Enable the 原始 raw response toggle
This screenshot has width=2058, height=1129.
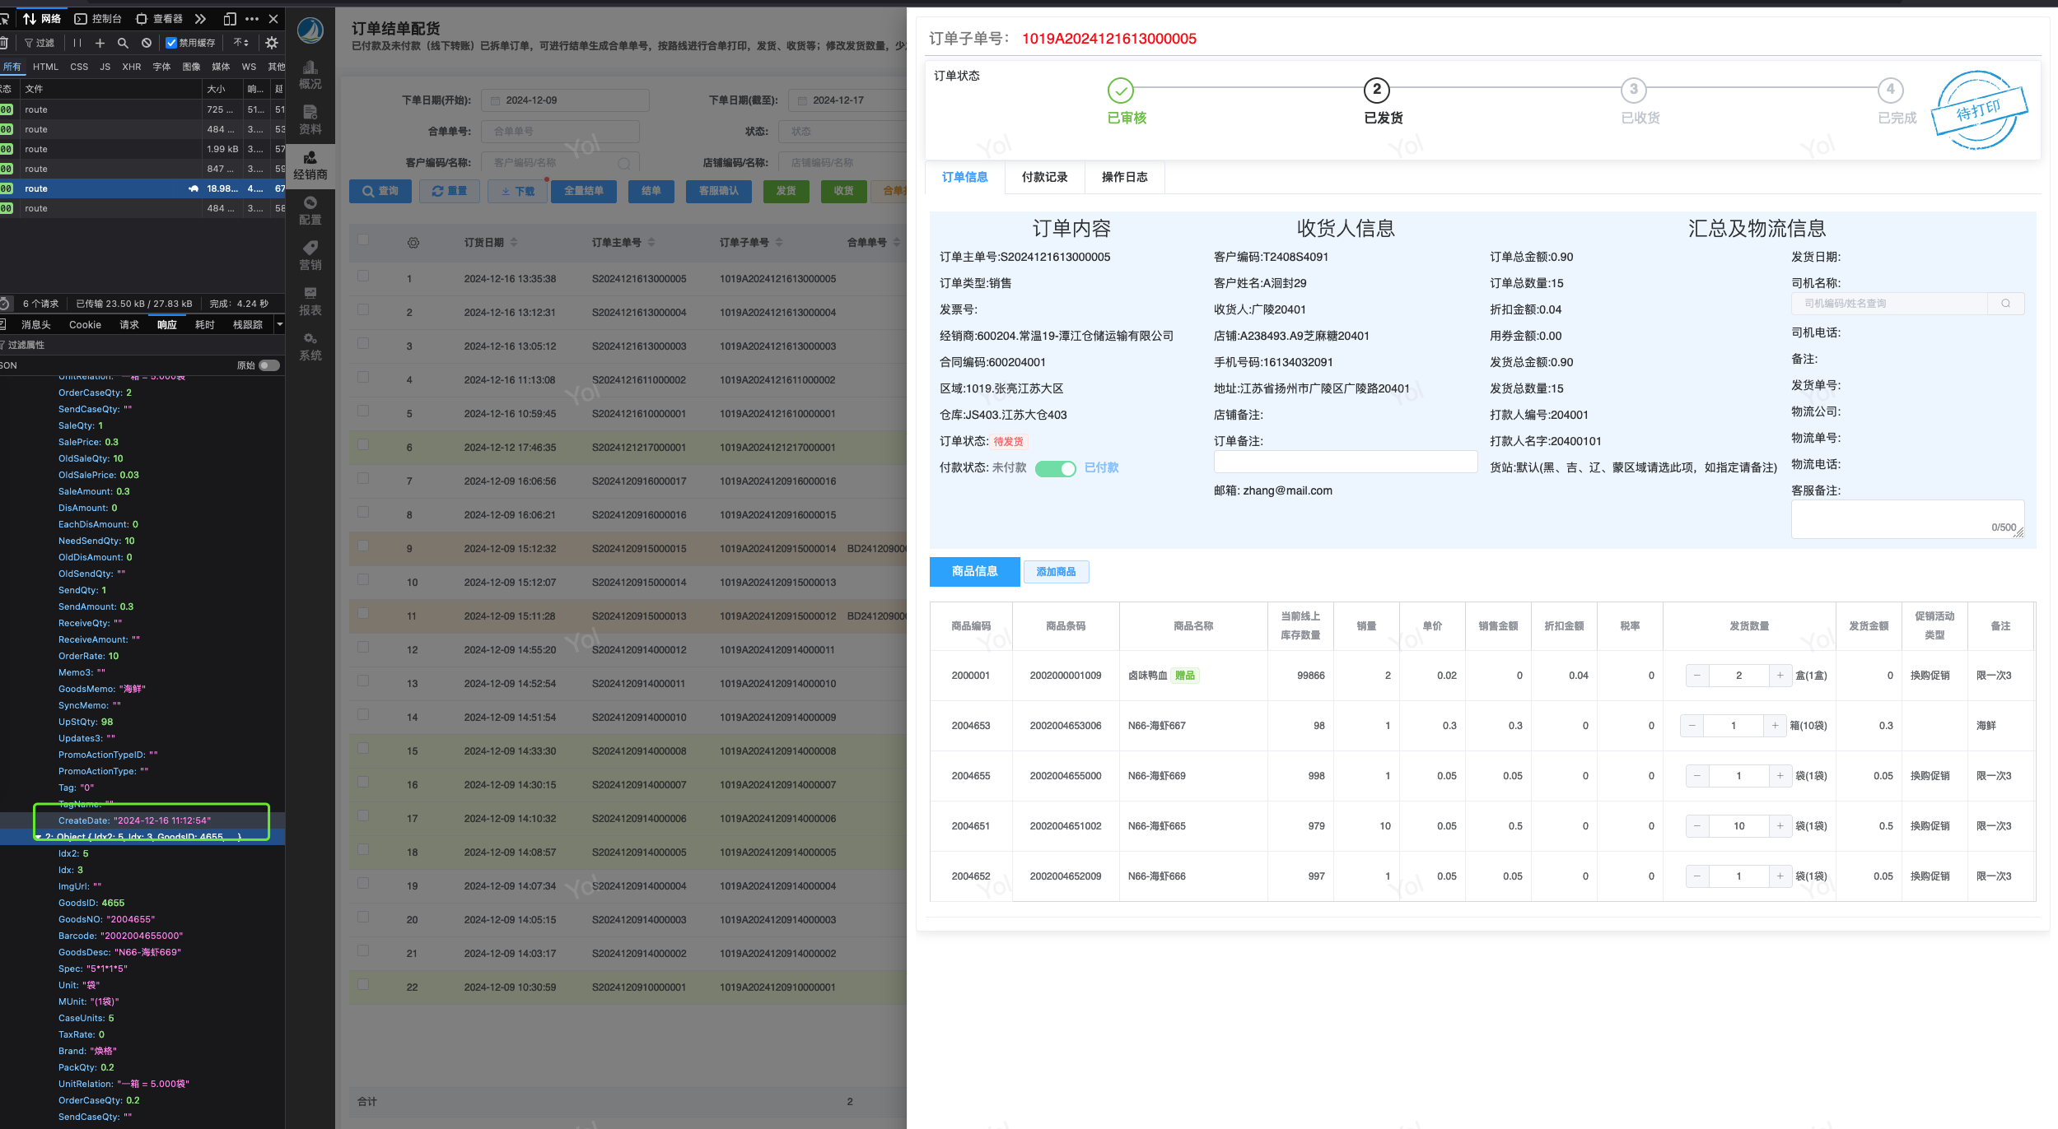point(268,365)
